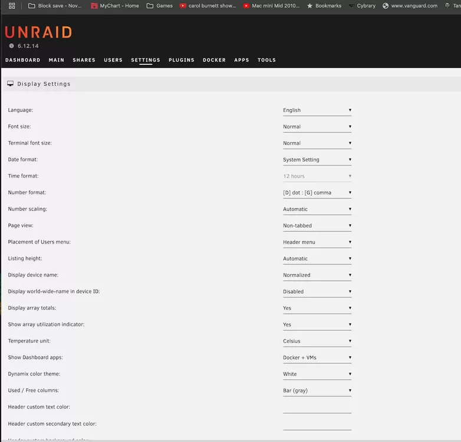Open world-wide-name in device ID dropdown

pos(317,292)
